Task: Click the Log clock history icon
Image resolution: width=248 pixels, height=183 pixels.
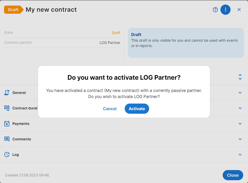Action: tap(7, 155)
